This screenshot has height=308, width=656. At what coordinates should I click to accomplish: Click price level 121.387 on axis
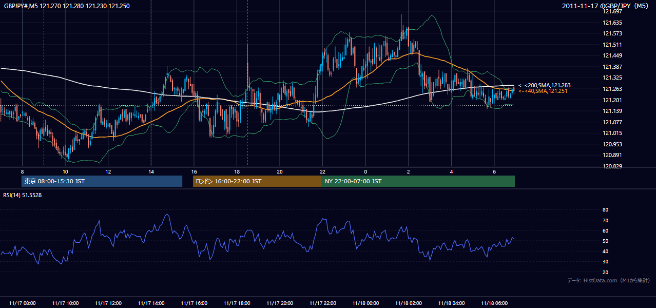pyautogui.click(x=613, y=67)
